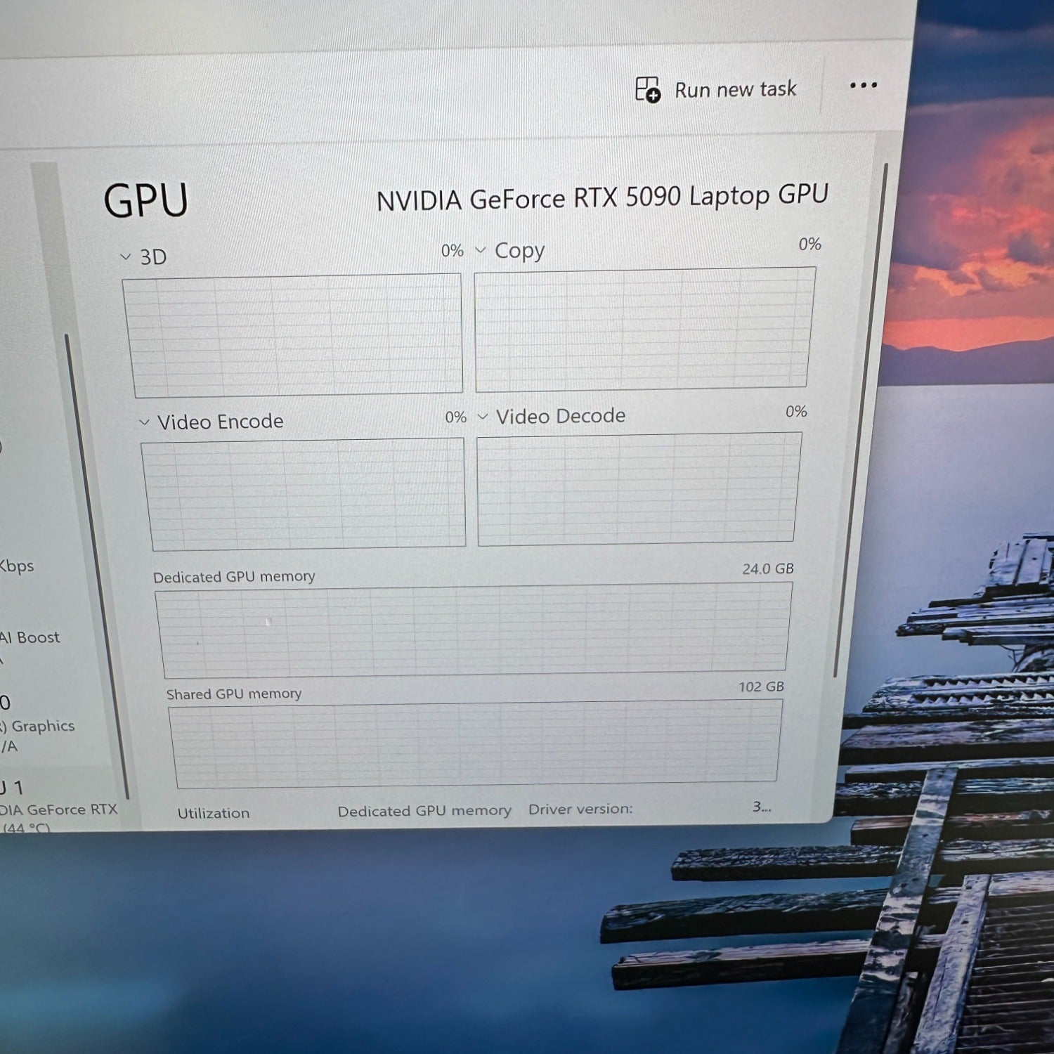
Task: Click the 'Utilization' statistic label
Action: point(214,813)
